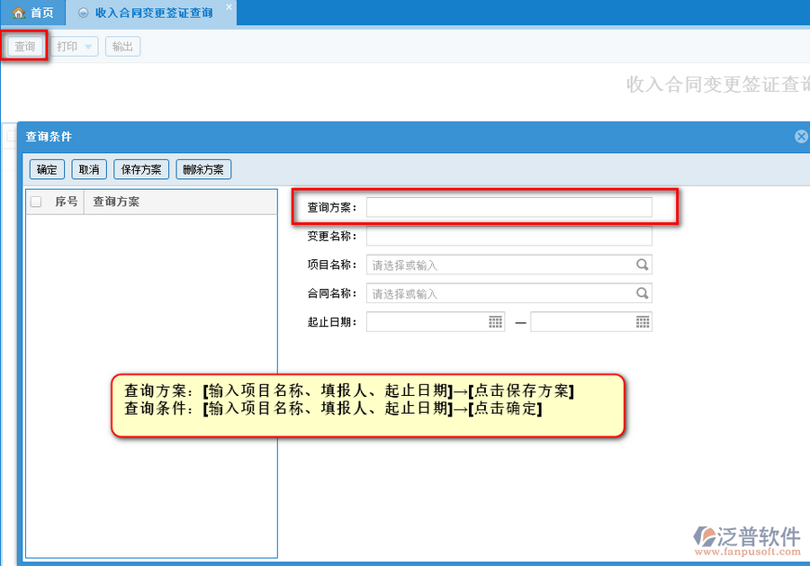Image resolution: width=810 pixels, height=566 pixels.
Task: Click the 删除方案 button
Action: point(203,169)
